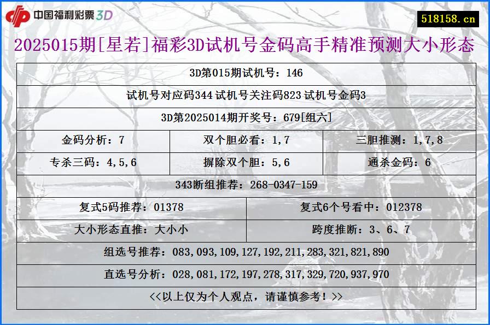Select the 摒除双个胆：5,6 cell

coord(245,161)
